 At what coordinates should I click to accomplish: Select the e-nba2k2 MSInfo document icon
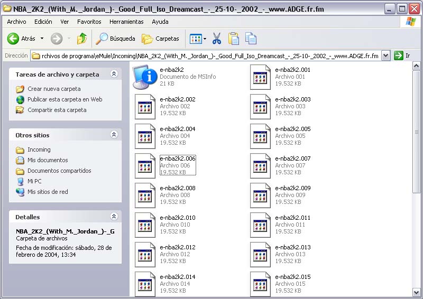145,77
